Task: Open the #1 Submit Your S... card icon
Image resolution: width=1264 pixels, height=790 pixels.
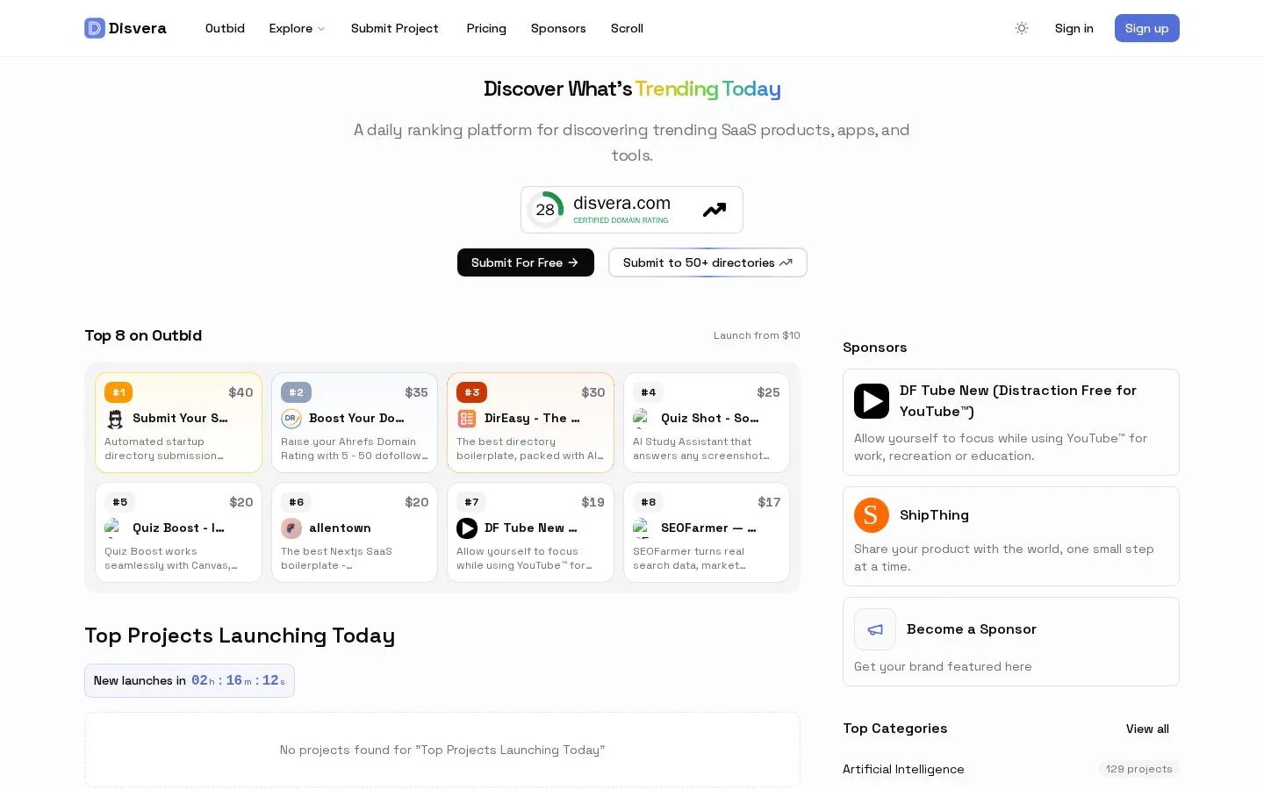Action: click(x=115, y=419)
